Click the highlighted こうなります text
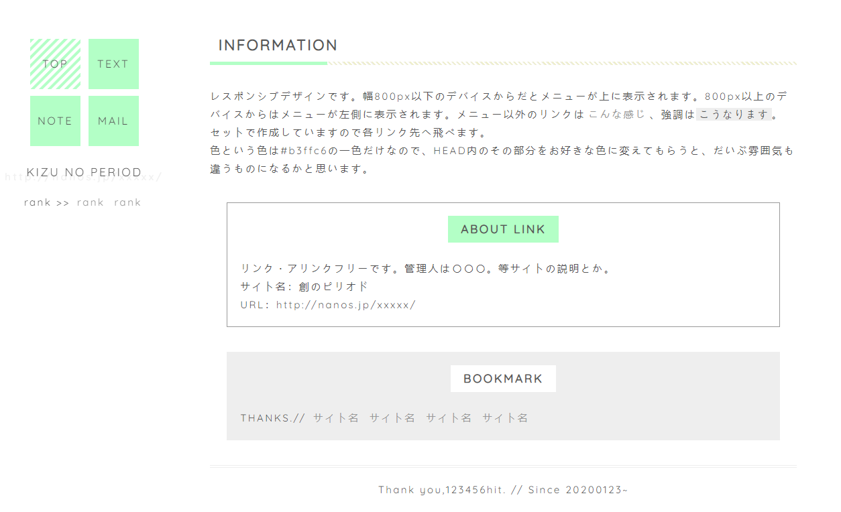Viewport: 841px width, 512px height. [734, 115]
